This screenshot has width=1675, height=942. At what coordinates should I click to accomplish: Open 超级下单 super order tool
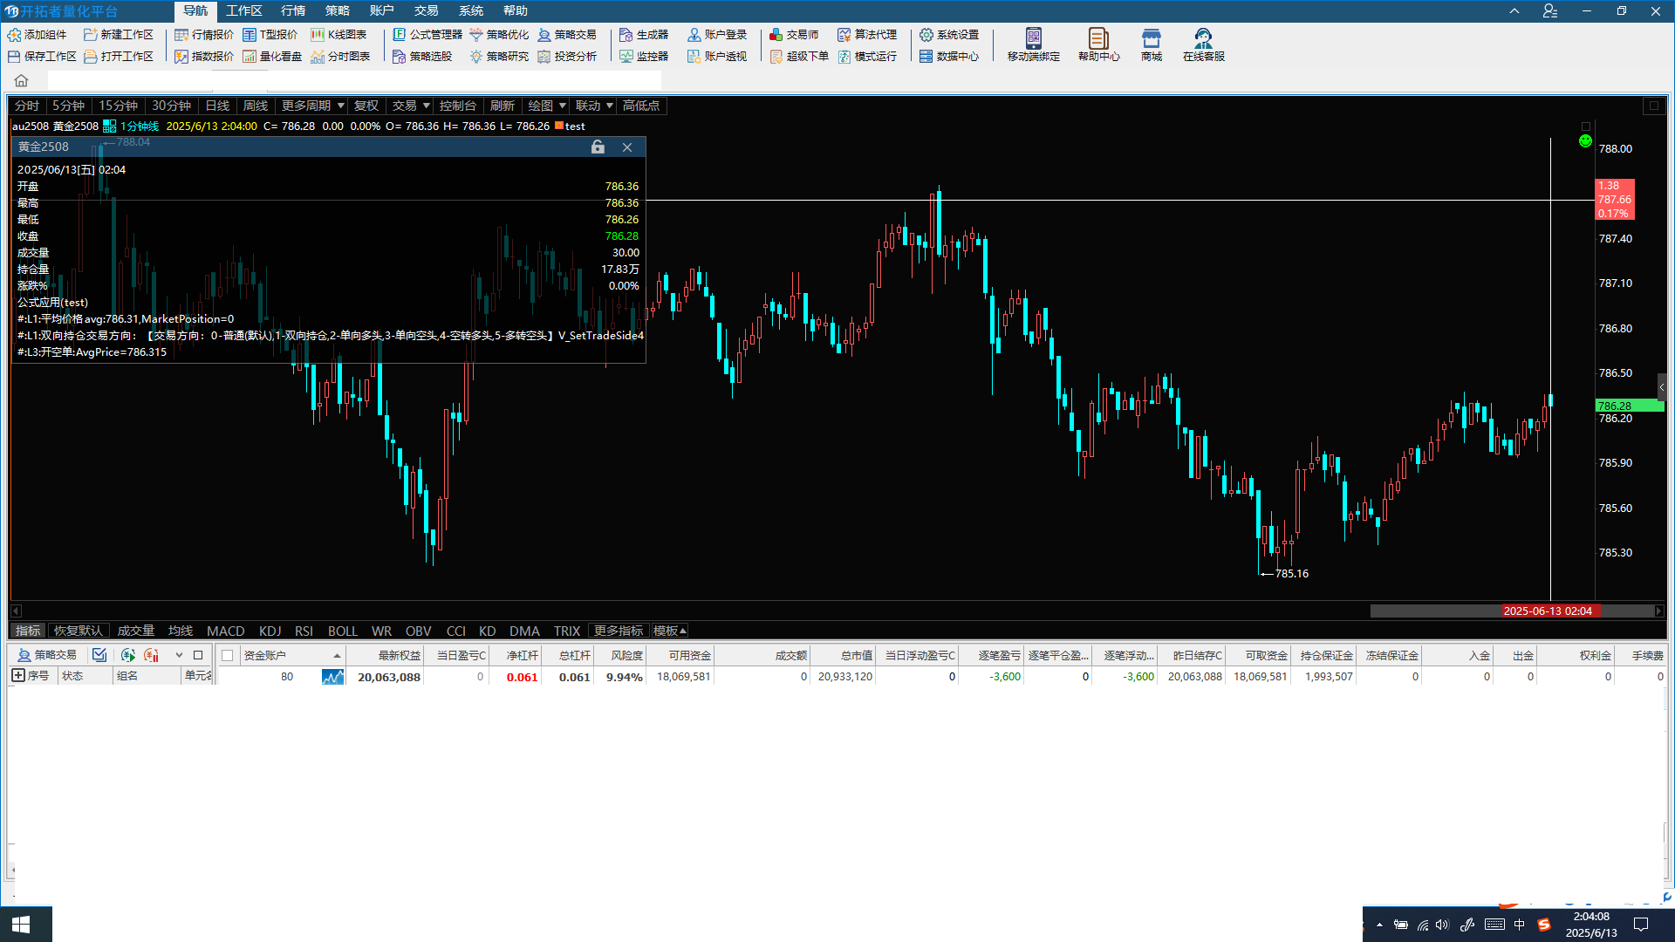pos(799,57)
